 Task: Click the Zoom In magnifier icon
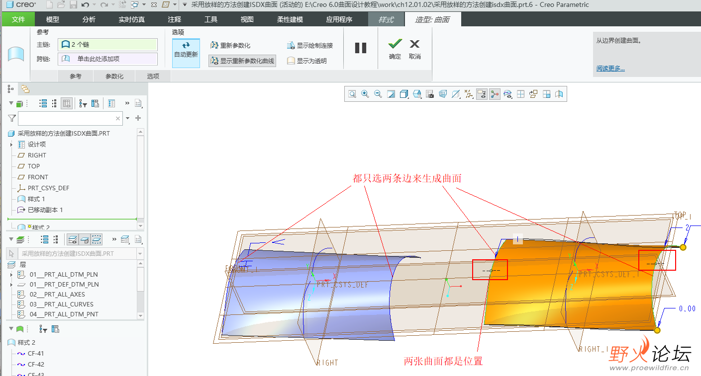pyautogui.click(x=365, y=94)
